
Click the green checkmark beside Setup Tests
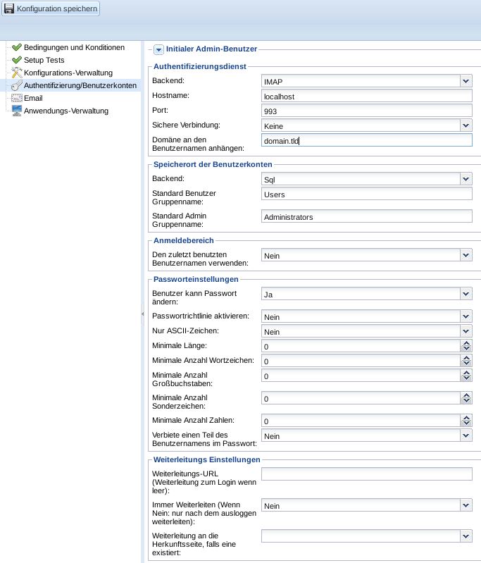click(x=16, y=60)
